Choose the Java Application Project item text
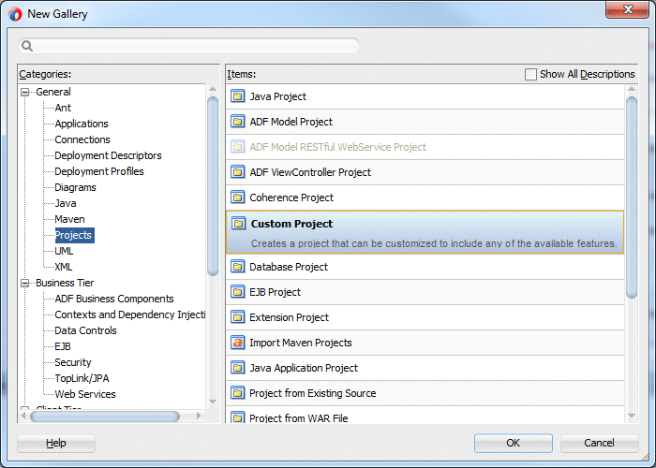The width and height of the screenshot is (656, 468). click(304, 368)
